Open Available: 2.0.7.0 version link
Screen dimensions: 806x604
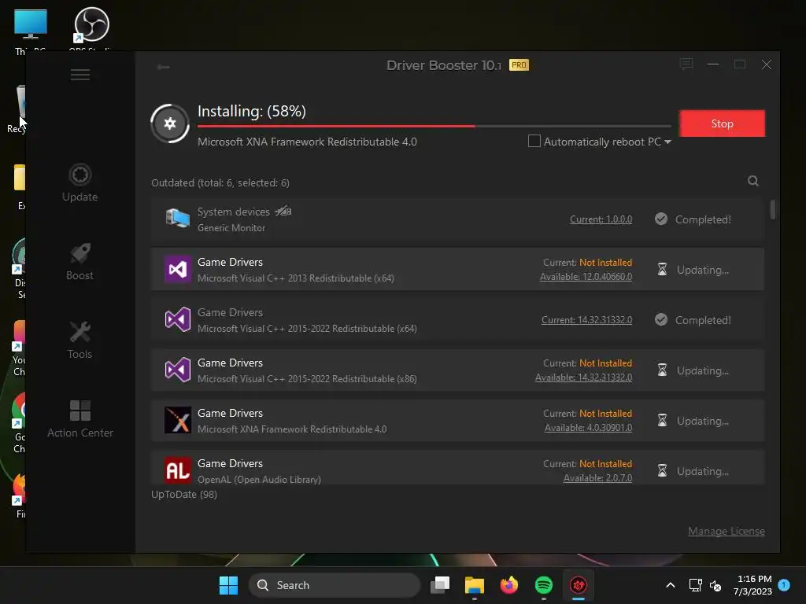tap(598, 477)
